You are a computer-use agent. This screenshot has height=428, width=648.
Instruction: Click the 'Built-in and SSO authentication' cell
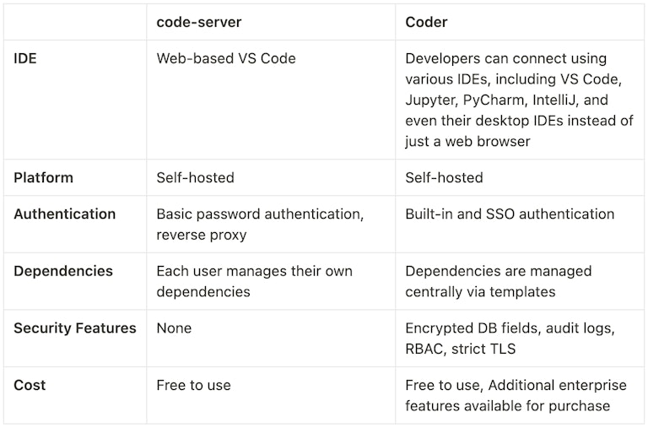coord(510,214)
